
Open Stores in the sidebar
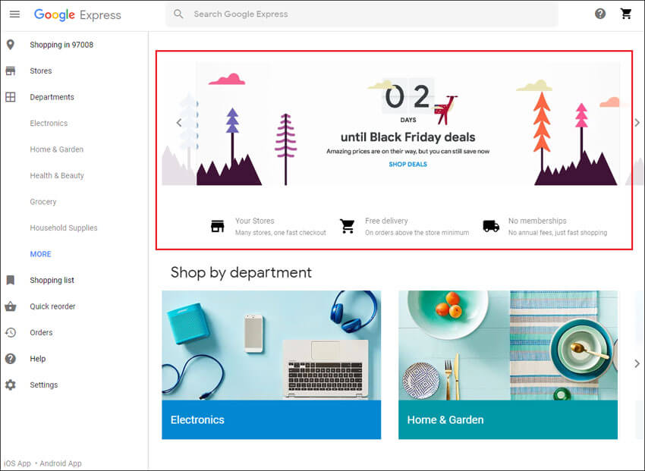[x=41, y=71]
